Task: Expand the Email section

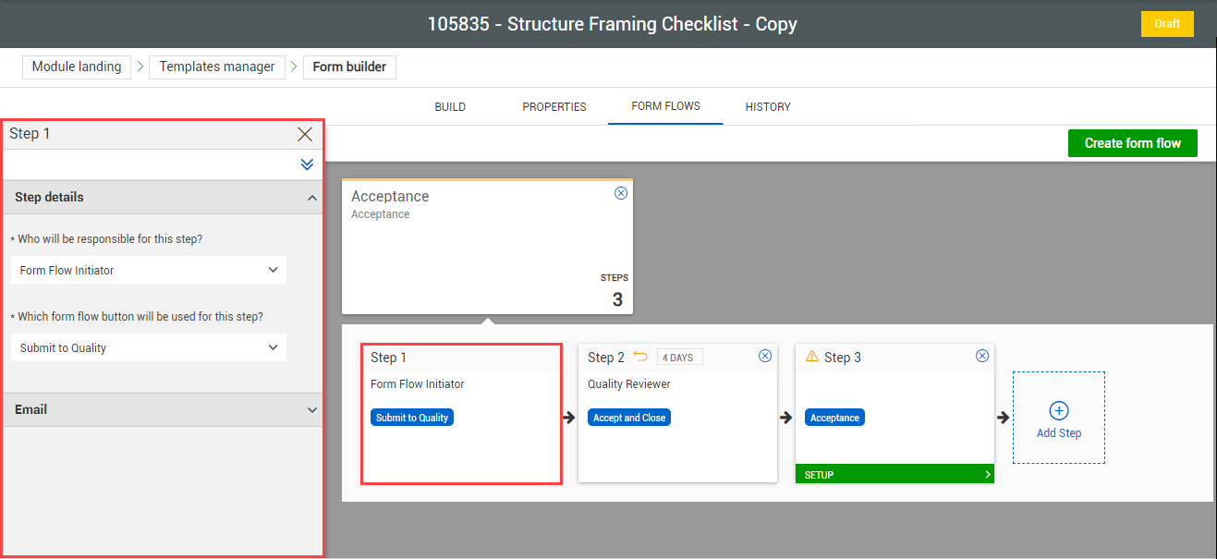Action: click(312, 409)
